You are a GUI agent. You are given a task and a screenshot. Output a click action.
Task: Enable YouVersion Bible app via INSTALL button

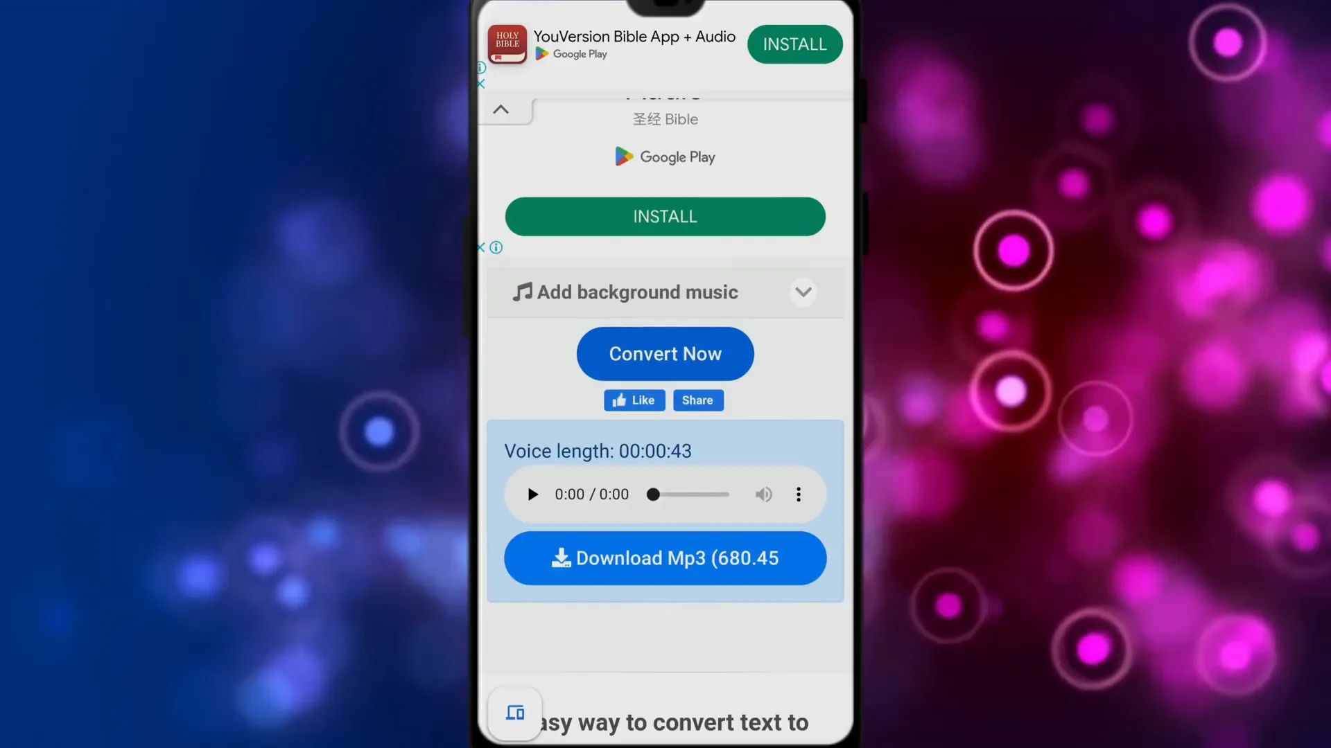coord(794,44)
